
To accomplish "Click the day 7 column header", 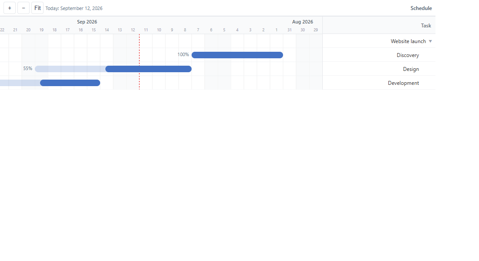I will tap(198, 30).
